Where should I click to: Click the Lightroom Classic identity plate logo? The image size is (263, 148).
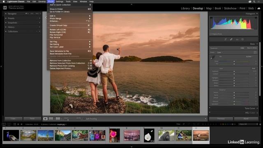tap(5, 7)
